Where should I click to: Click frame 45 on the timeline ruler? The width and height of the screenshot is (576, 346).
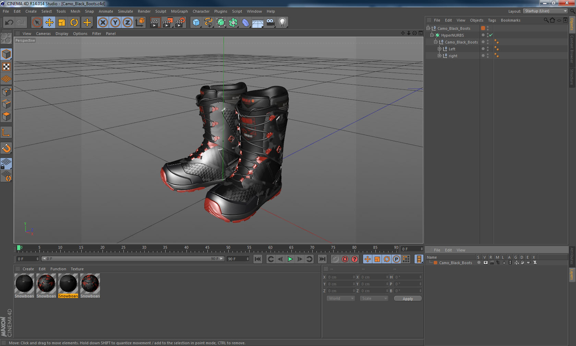(x=207, y=249)
